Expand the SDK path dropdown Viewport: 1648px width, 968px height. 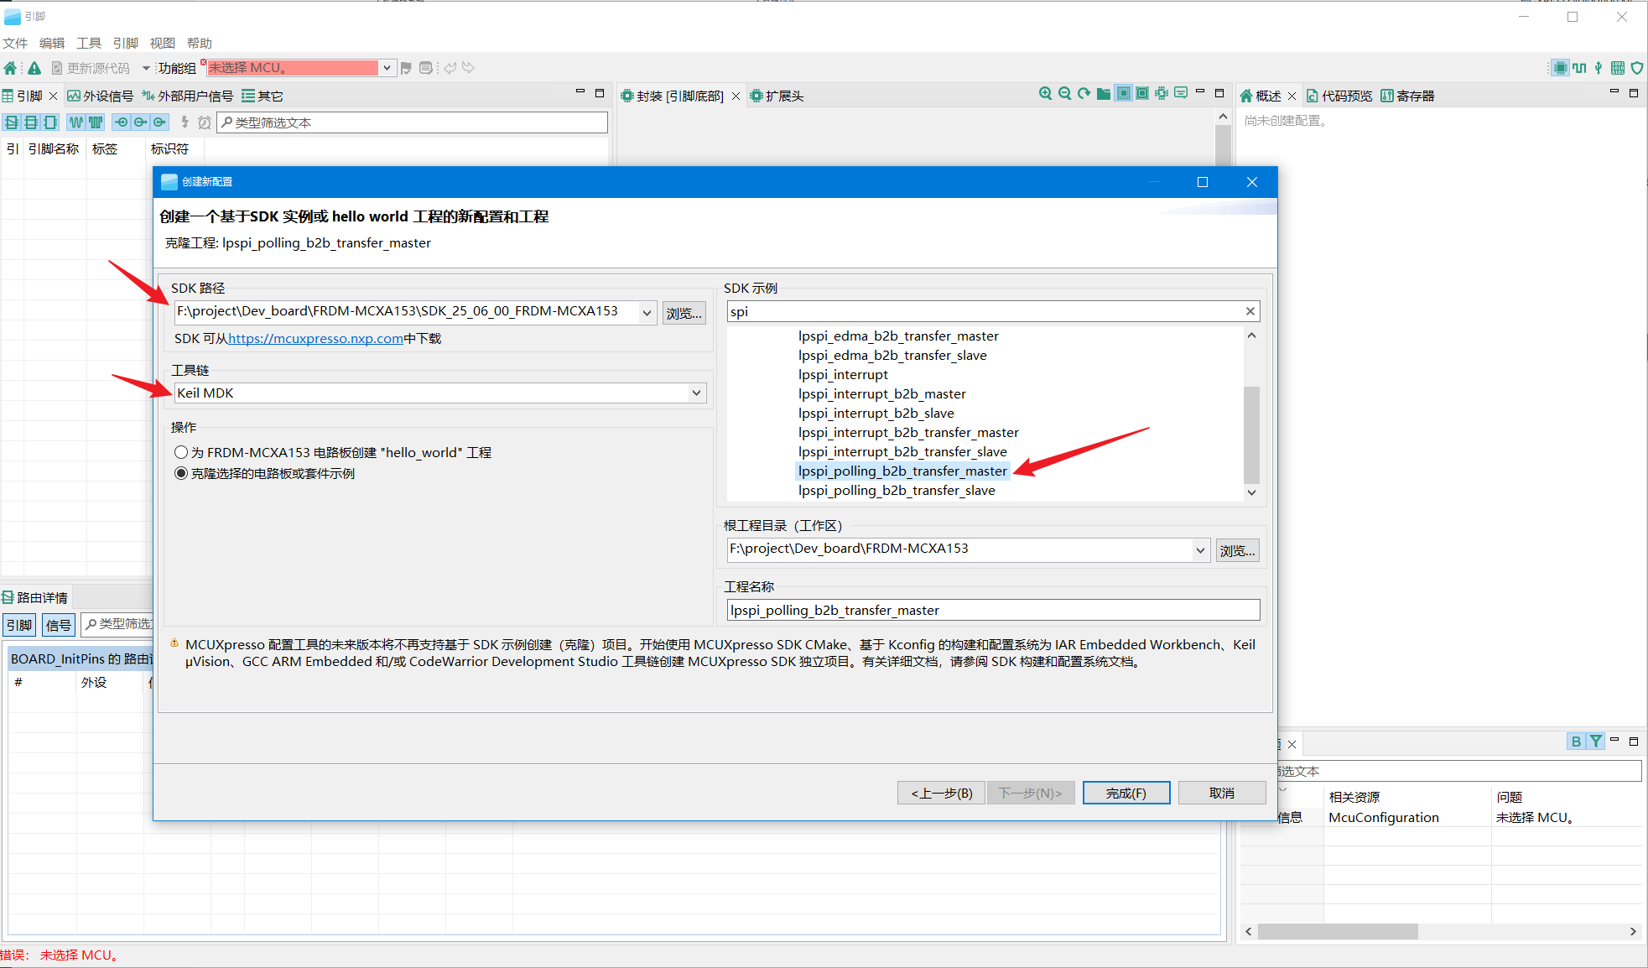coord(647,313)
